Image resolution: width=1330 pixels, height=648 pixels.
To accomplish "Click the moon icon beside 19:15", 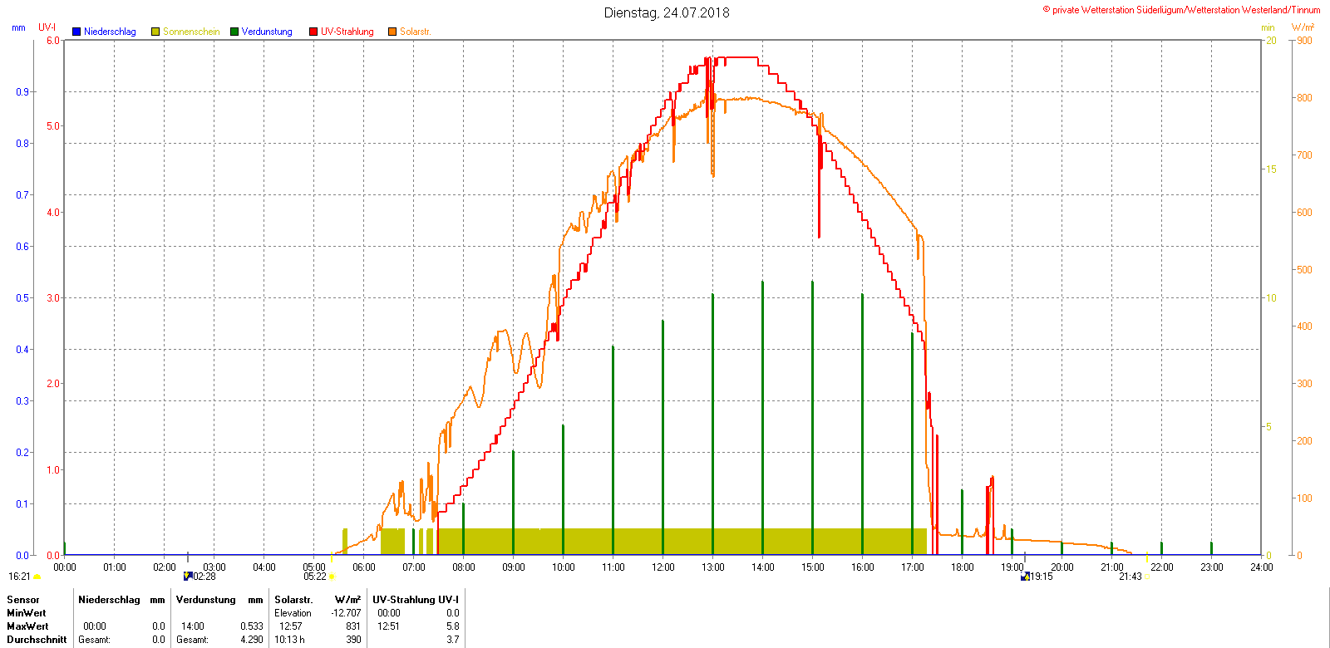I will pyautogui.click(x=1025, y=576).
